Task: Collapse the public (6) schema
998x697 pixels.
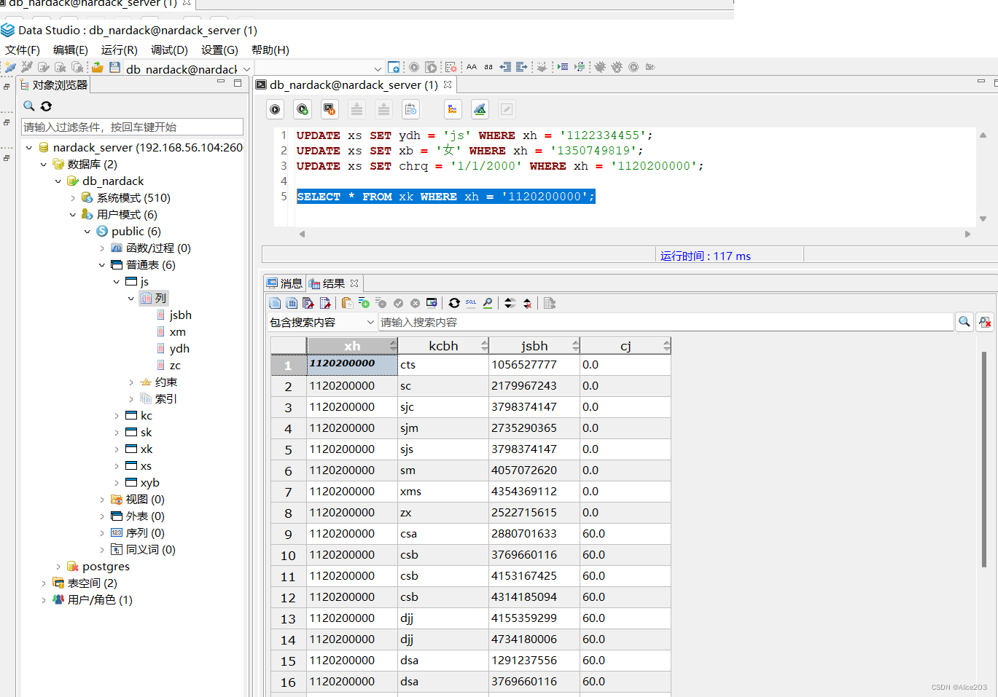Action: click(87, 232)
